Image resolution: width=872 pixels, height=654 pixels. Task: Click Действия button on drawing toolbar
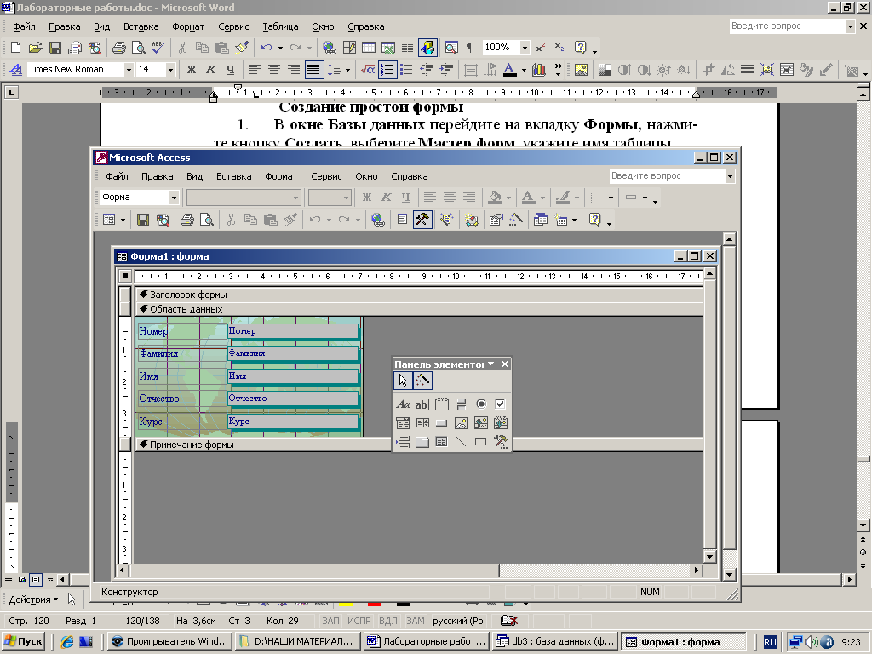point(33,599)
